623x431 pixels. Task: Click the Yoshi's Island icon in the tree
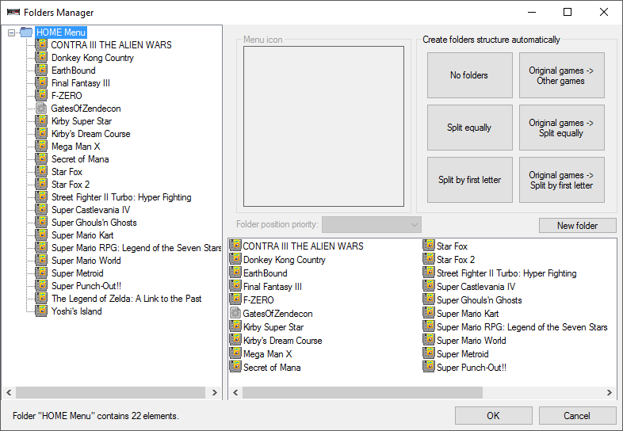click(41, 311)
